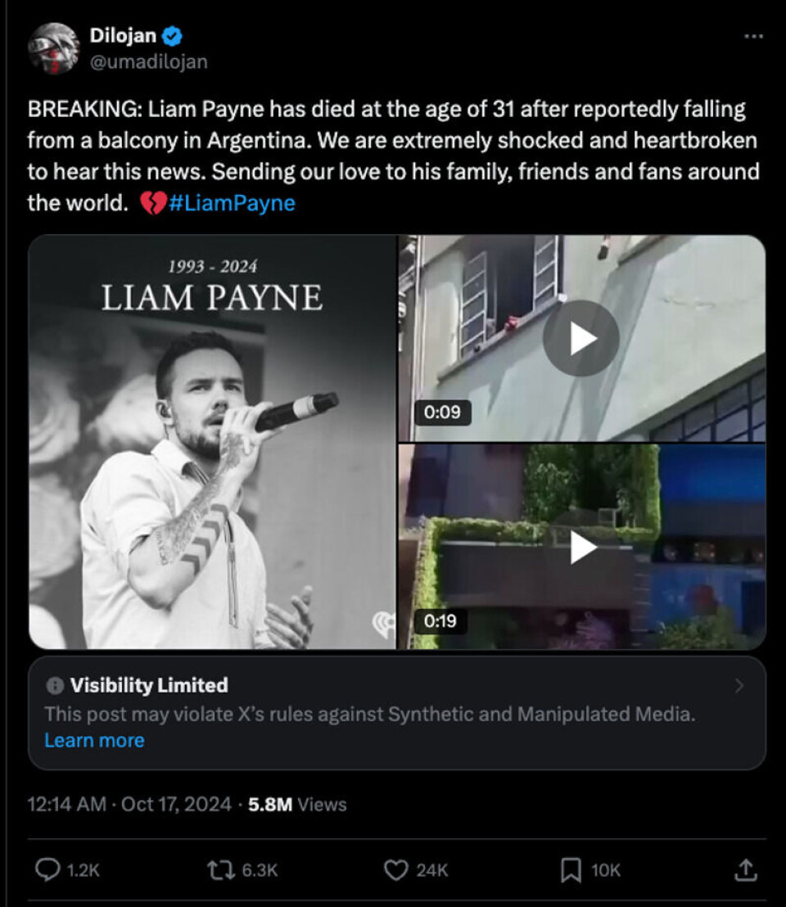Click the #LiamPayne hashtag
786x907 pixels.
(233, 203)
